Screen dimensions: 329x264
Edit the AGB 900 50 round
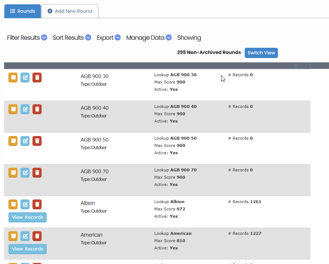click(25, 141)
